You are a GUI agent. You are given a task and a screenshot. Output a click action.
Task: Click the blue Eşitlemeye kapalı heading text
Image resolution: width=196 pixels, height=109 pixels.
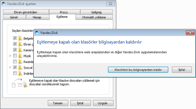click(x=89, y=42)
